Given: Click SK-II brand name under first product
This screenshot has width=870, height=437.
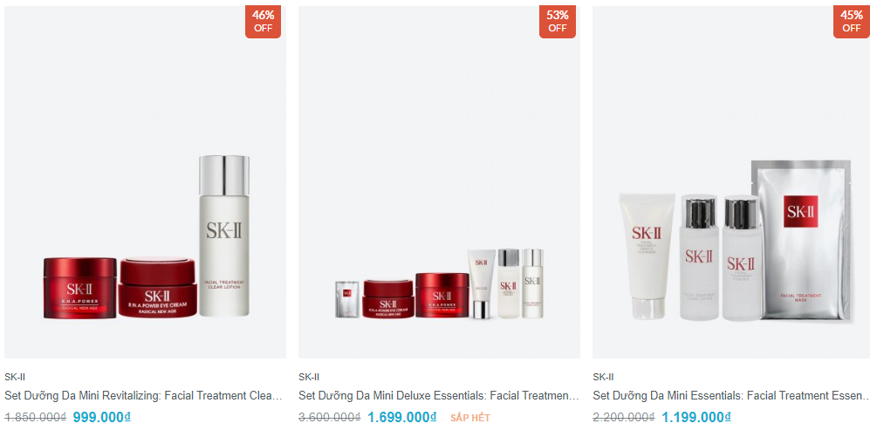Looking at the screenshot, I should click(x=15, y=377).
